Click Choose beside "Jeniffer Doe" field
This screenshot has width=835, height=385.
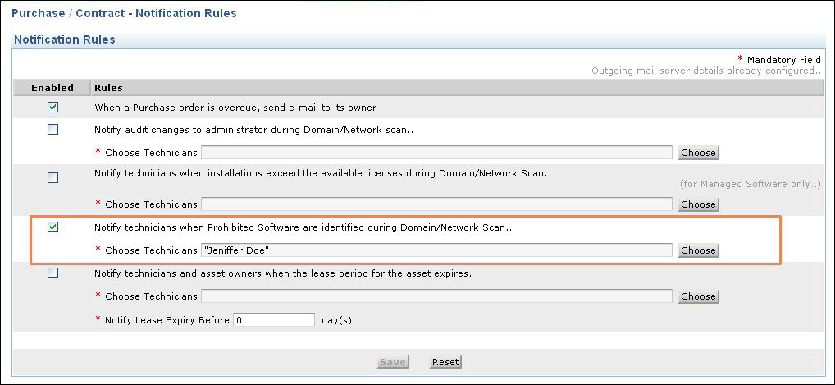(x=698, y=250)
